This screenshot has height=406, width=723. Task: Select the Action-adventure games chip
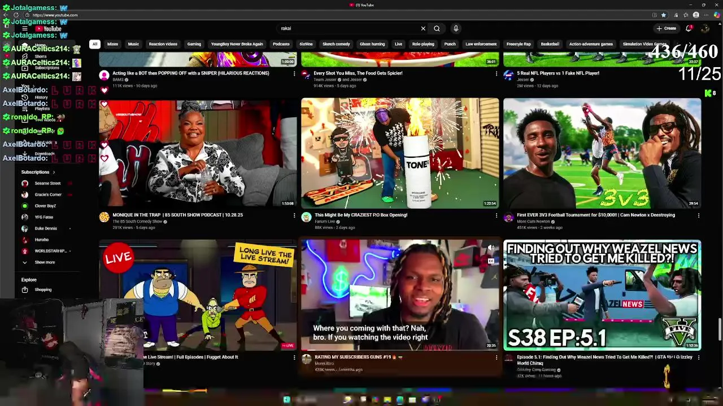coord(591,44)
